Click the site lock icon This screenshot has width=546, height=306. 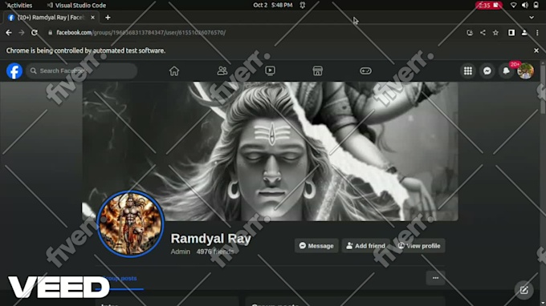click(50, 32)
